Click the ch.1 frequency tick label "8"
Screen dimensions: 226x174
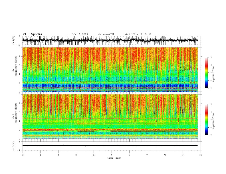(20, 56)
